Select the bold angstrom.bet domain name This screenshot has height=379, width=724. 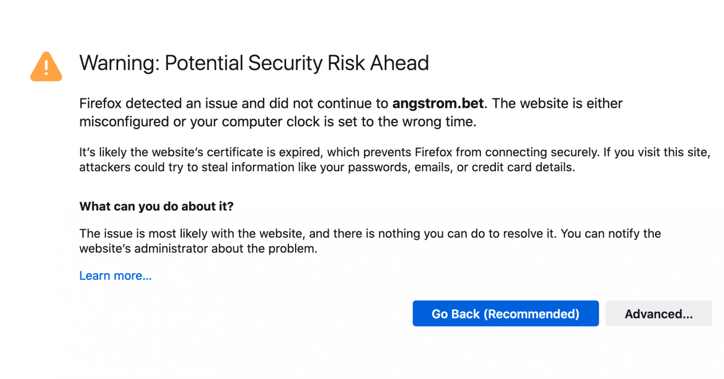click(x=438, y=103)
